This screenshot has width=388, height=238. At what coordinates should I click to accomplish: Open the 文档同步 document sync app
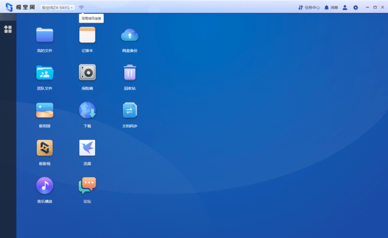(x=130, y=110)
